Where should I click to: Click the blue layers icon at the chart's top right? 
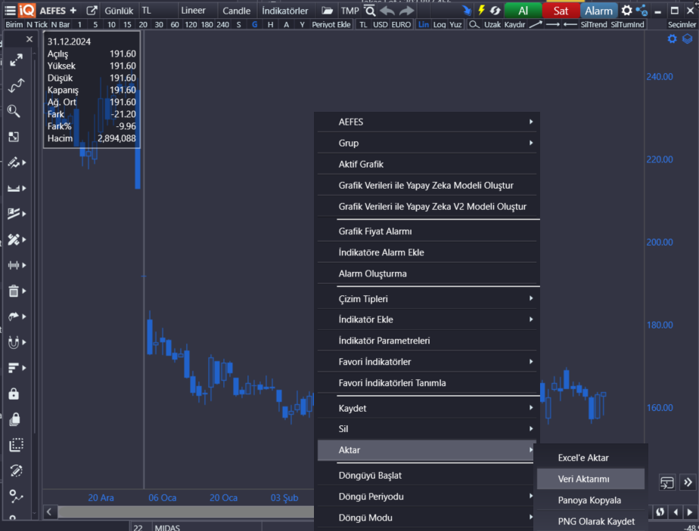click(x=688, y=39)
